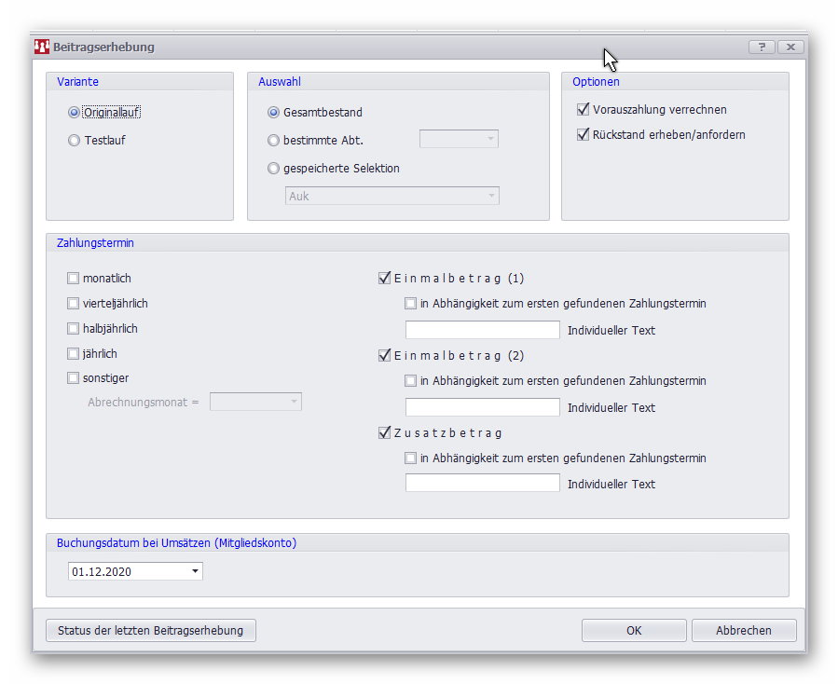838x684 pixels.
Task: Check the vierteljährlich checkbox
Action: tap(74, 304)
